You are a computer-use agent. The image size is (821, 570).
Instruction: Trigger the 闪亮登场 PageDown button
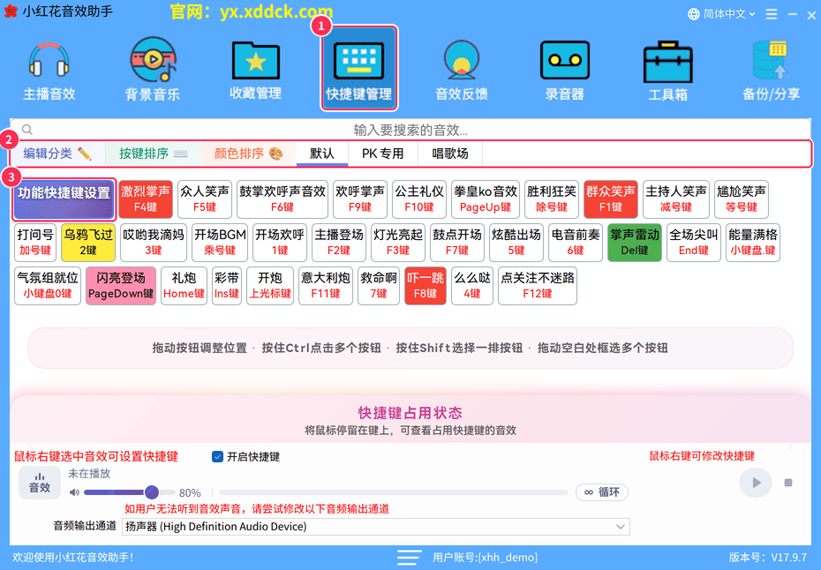coord(121,286)
